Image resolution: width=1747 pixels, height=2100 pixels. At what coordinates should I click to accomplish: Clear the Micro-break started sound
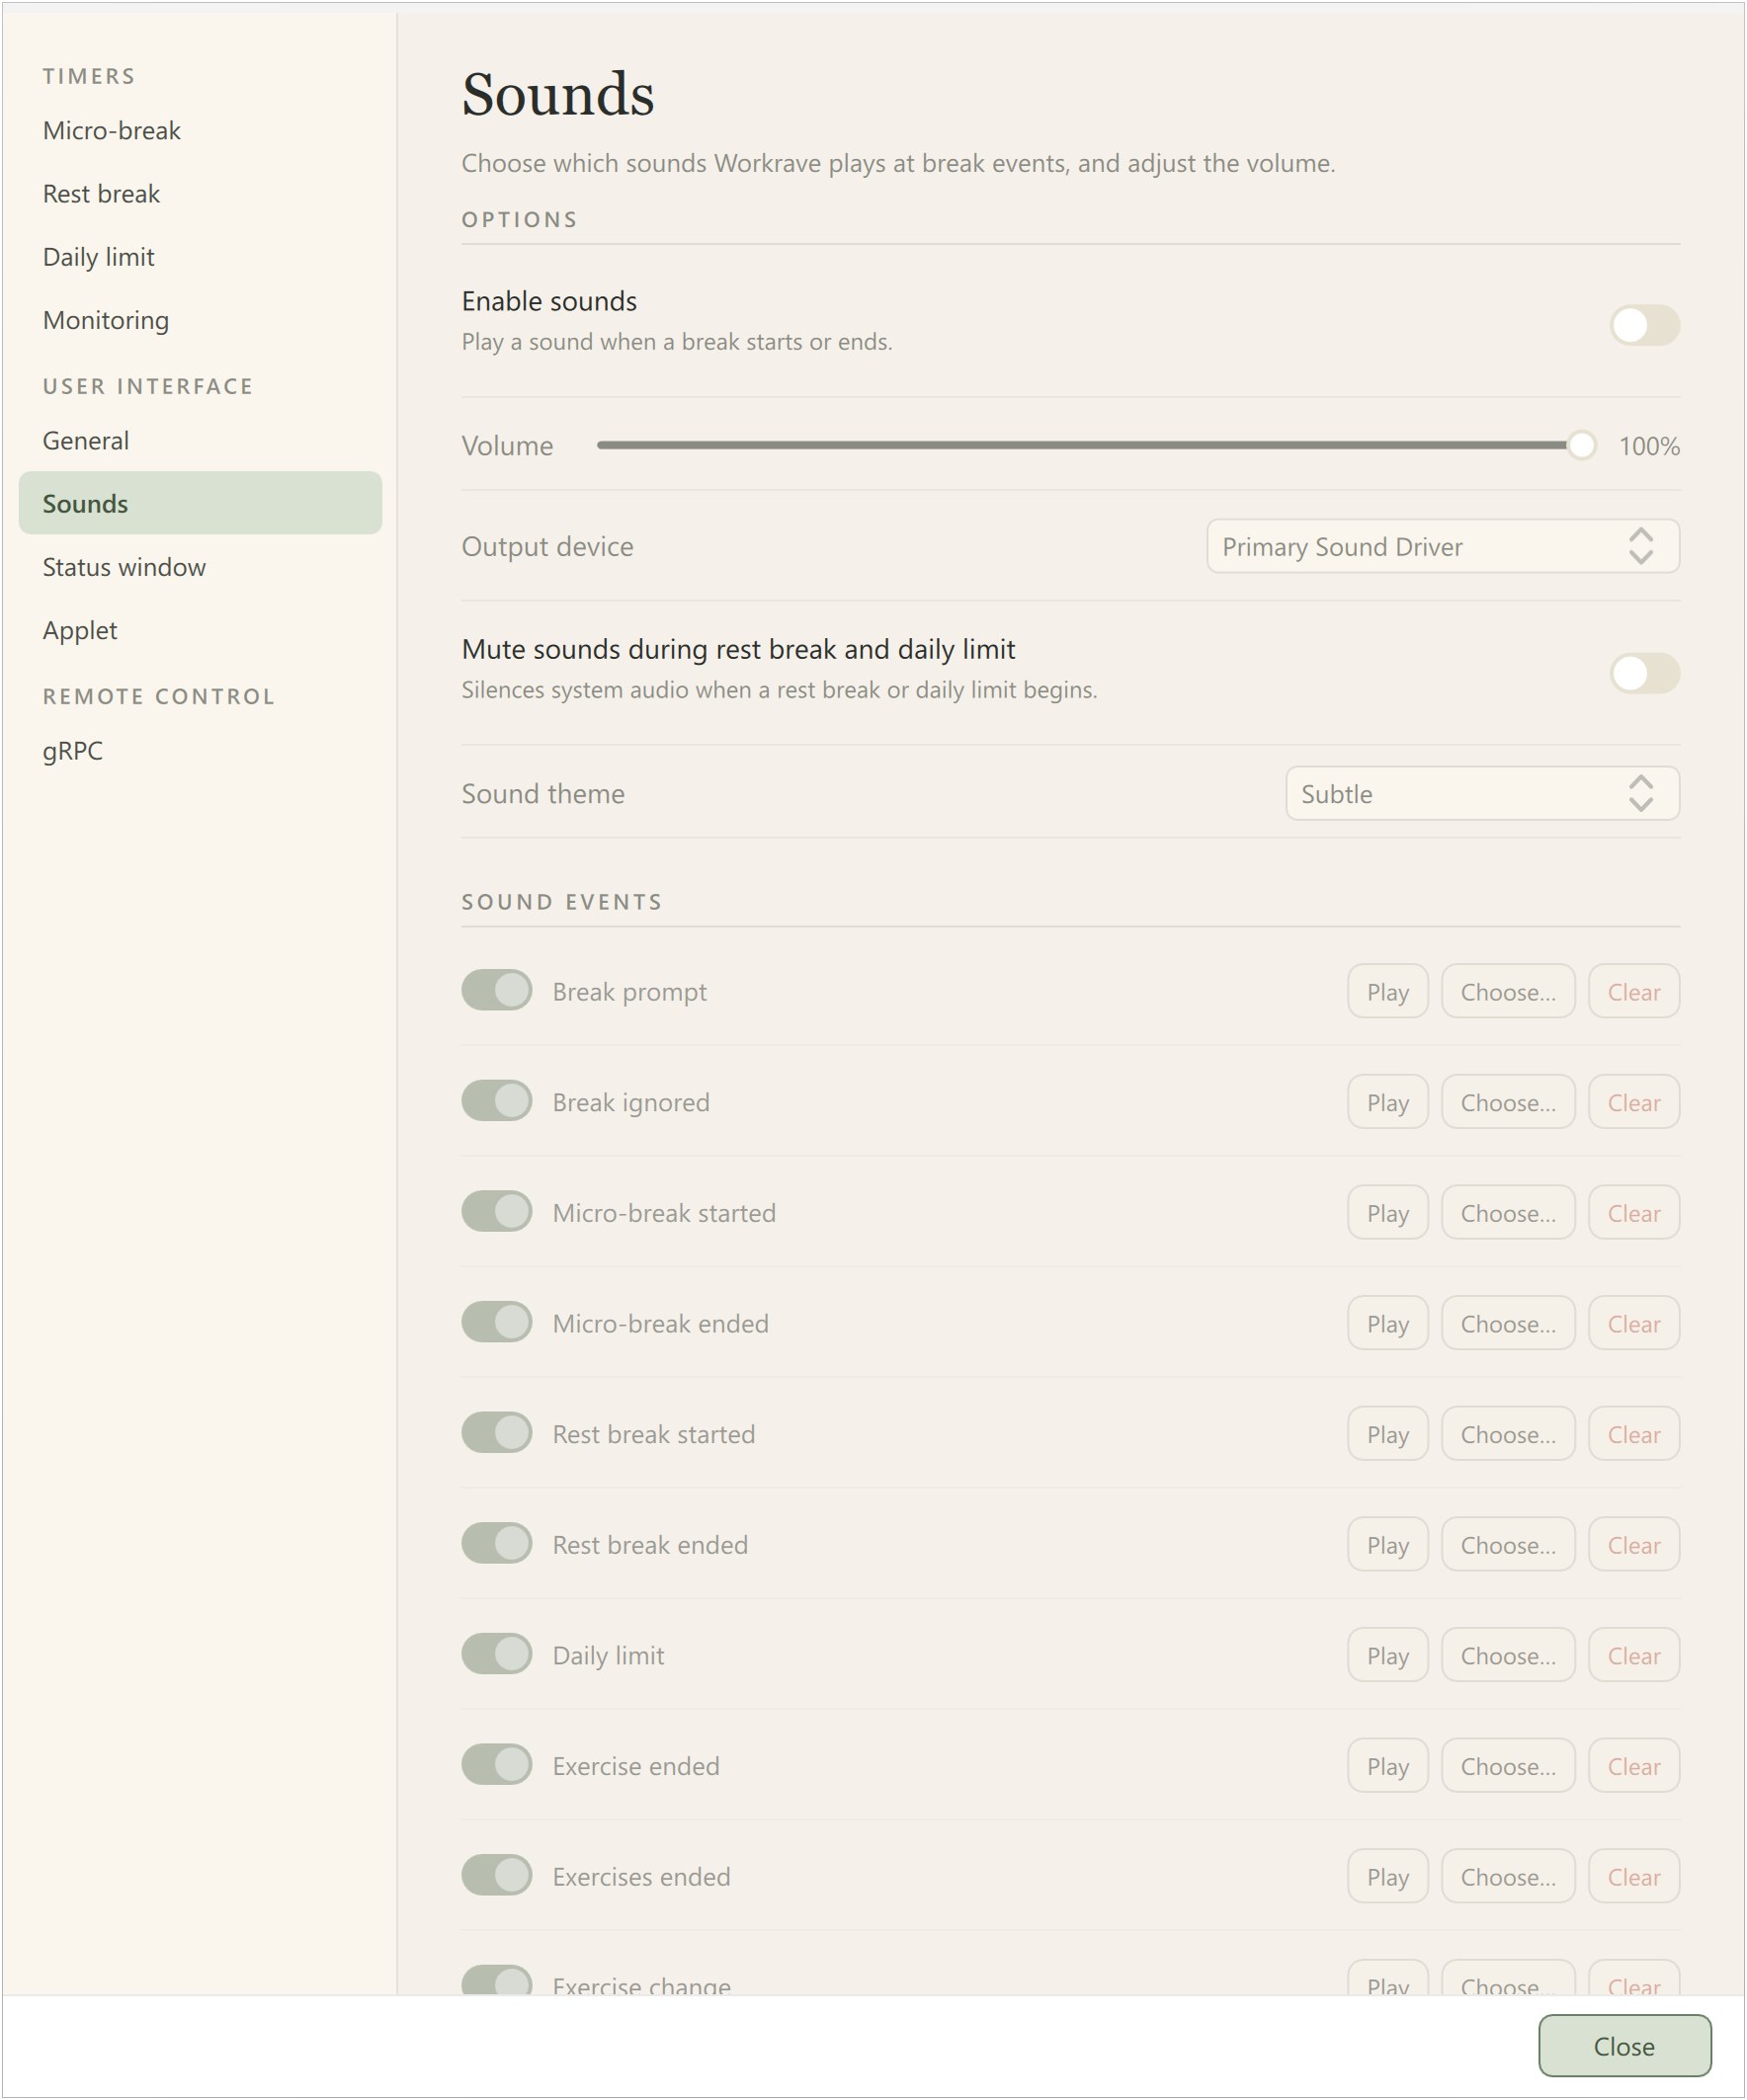[x=1634, y=1213]
